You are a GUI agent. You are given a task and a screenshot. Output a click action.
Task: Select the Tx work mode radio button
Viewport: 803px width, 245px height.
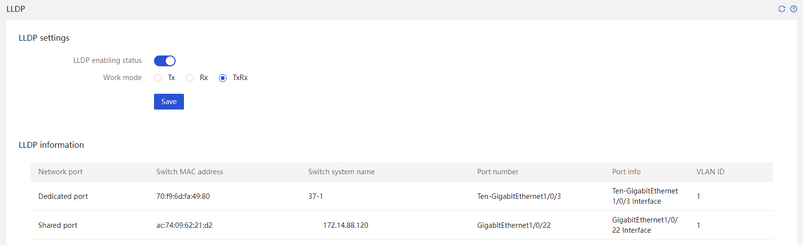pos(158,78)
